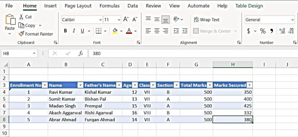Decrease the cell indent
This screenshot has width=298, height=137.
coord(176,31)
